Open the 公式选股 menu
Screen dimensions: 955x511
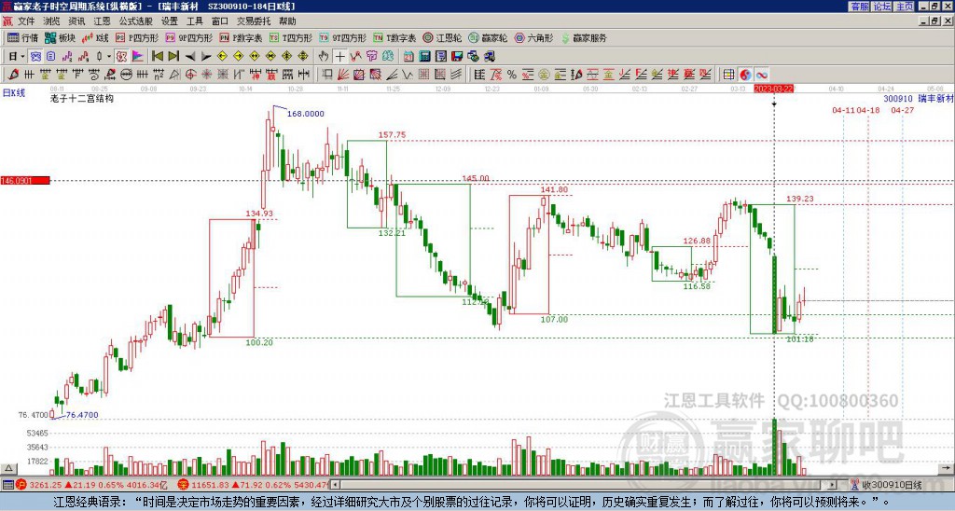pos(136,21)
